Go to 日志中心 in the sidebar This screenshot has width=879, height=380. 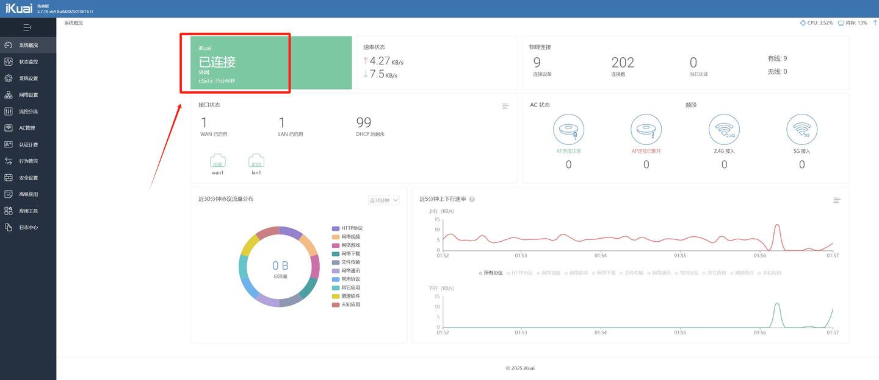point(28,227)
